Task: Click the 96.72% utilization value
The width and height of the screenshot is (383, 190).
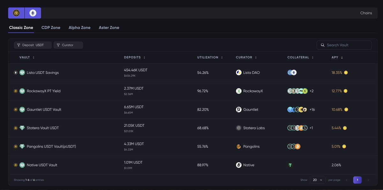Action: (203, 91)
